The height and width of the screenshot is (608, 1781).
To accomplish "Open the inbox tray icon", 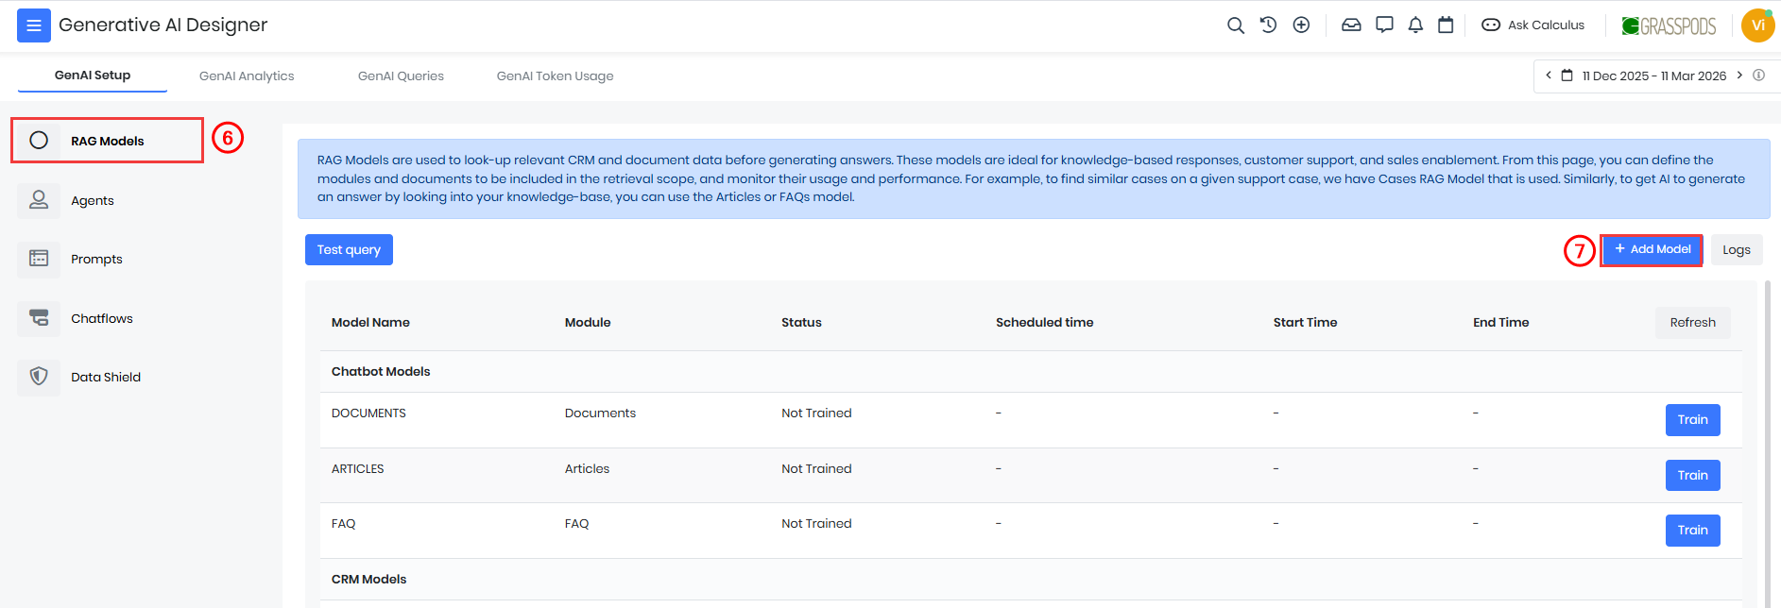I will coord(1351,25).
